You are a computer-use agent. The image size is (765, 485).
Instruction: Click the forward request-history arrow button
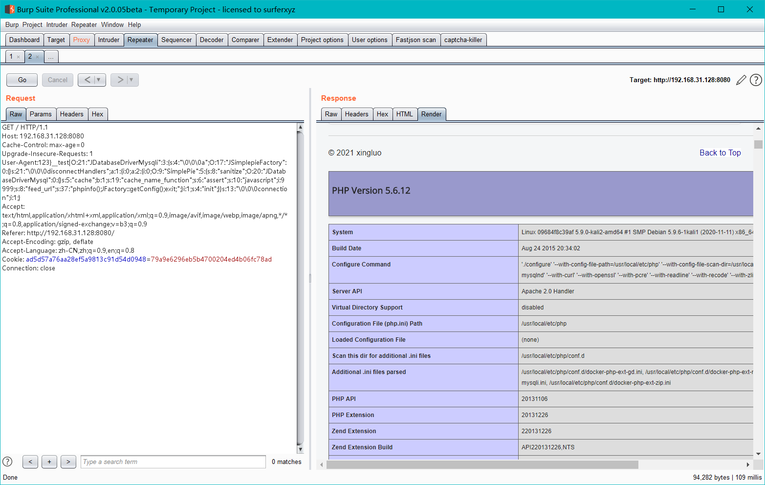pyautogui.click(x=121, y=80)
